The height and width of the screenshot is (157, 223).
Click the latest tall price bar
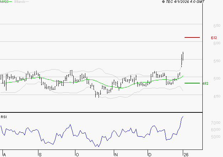(183, 57)
